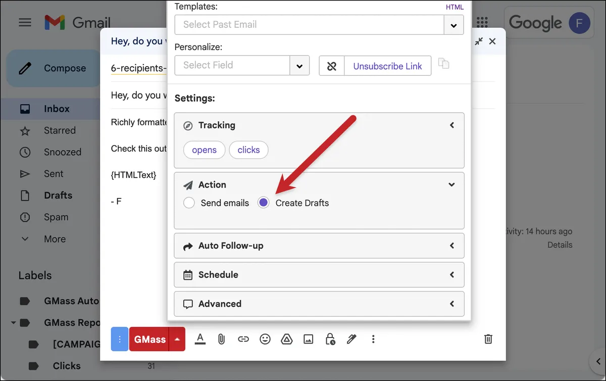The width and height of the screenshot is (606, 381).
Task: Toggle confidential mode lock icon
Action: point(330,339)
